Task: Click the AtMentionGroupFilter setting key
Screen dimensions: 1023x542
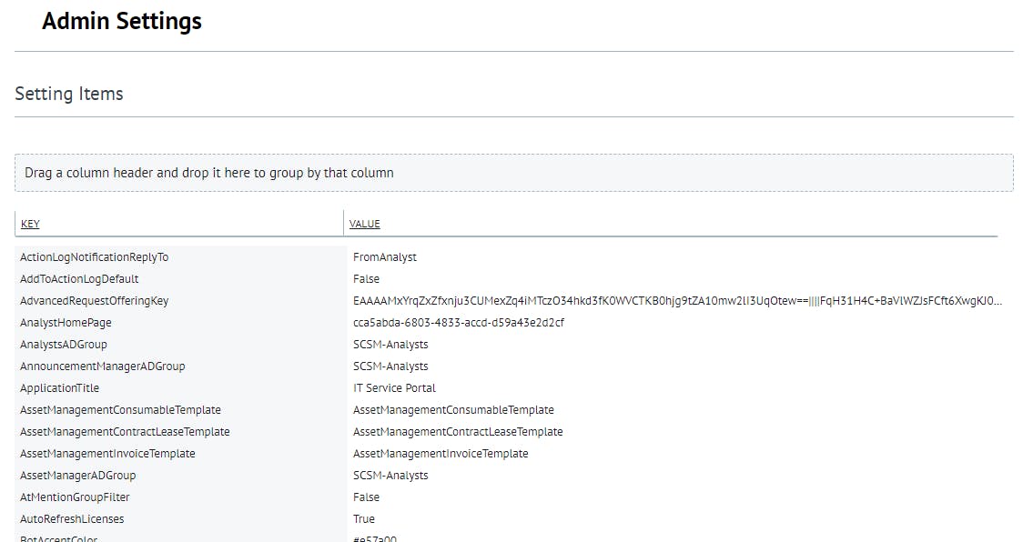Action: (75, 497)
